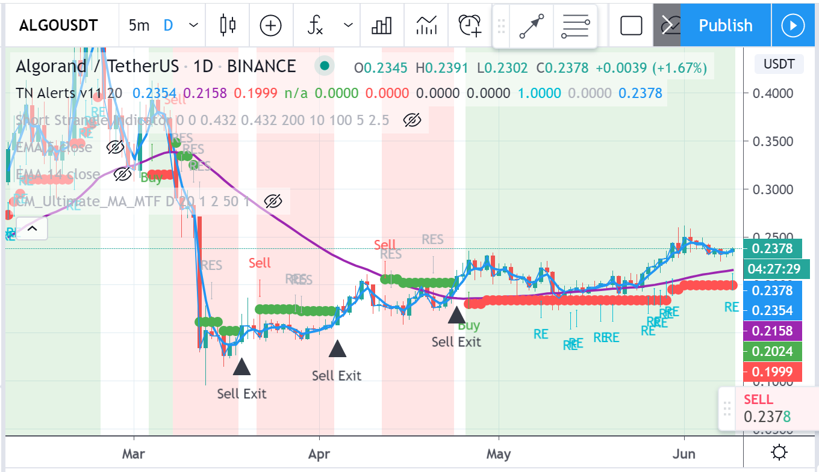Open the chart settings gear icon
Image resolution: width=819 pixels, height=472 pixels.
coord(780,452)
